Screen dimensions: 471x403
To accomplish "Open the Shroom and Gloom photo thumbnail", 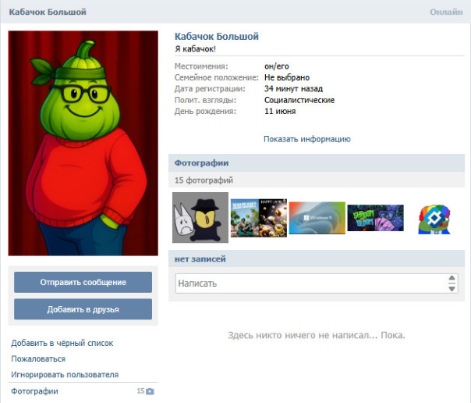I will (x=376, y=218).
